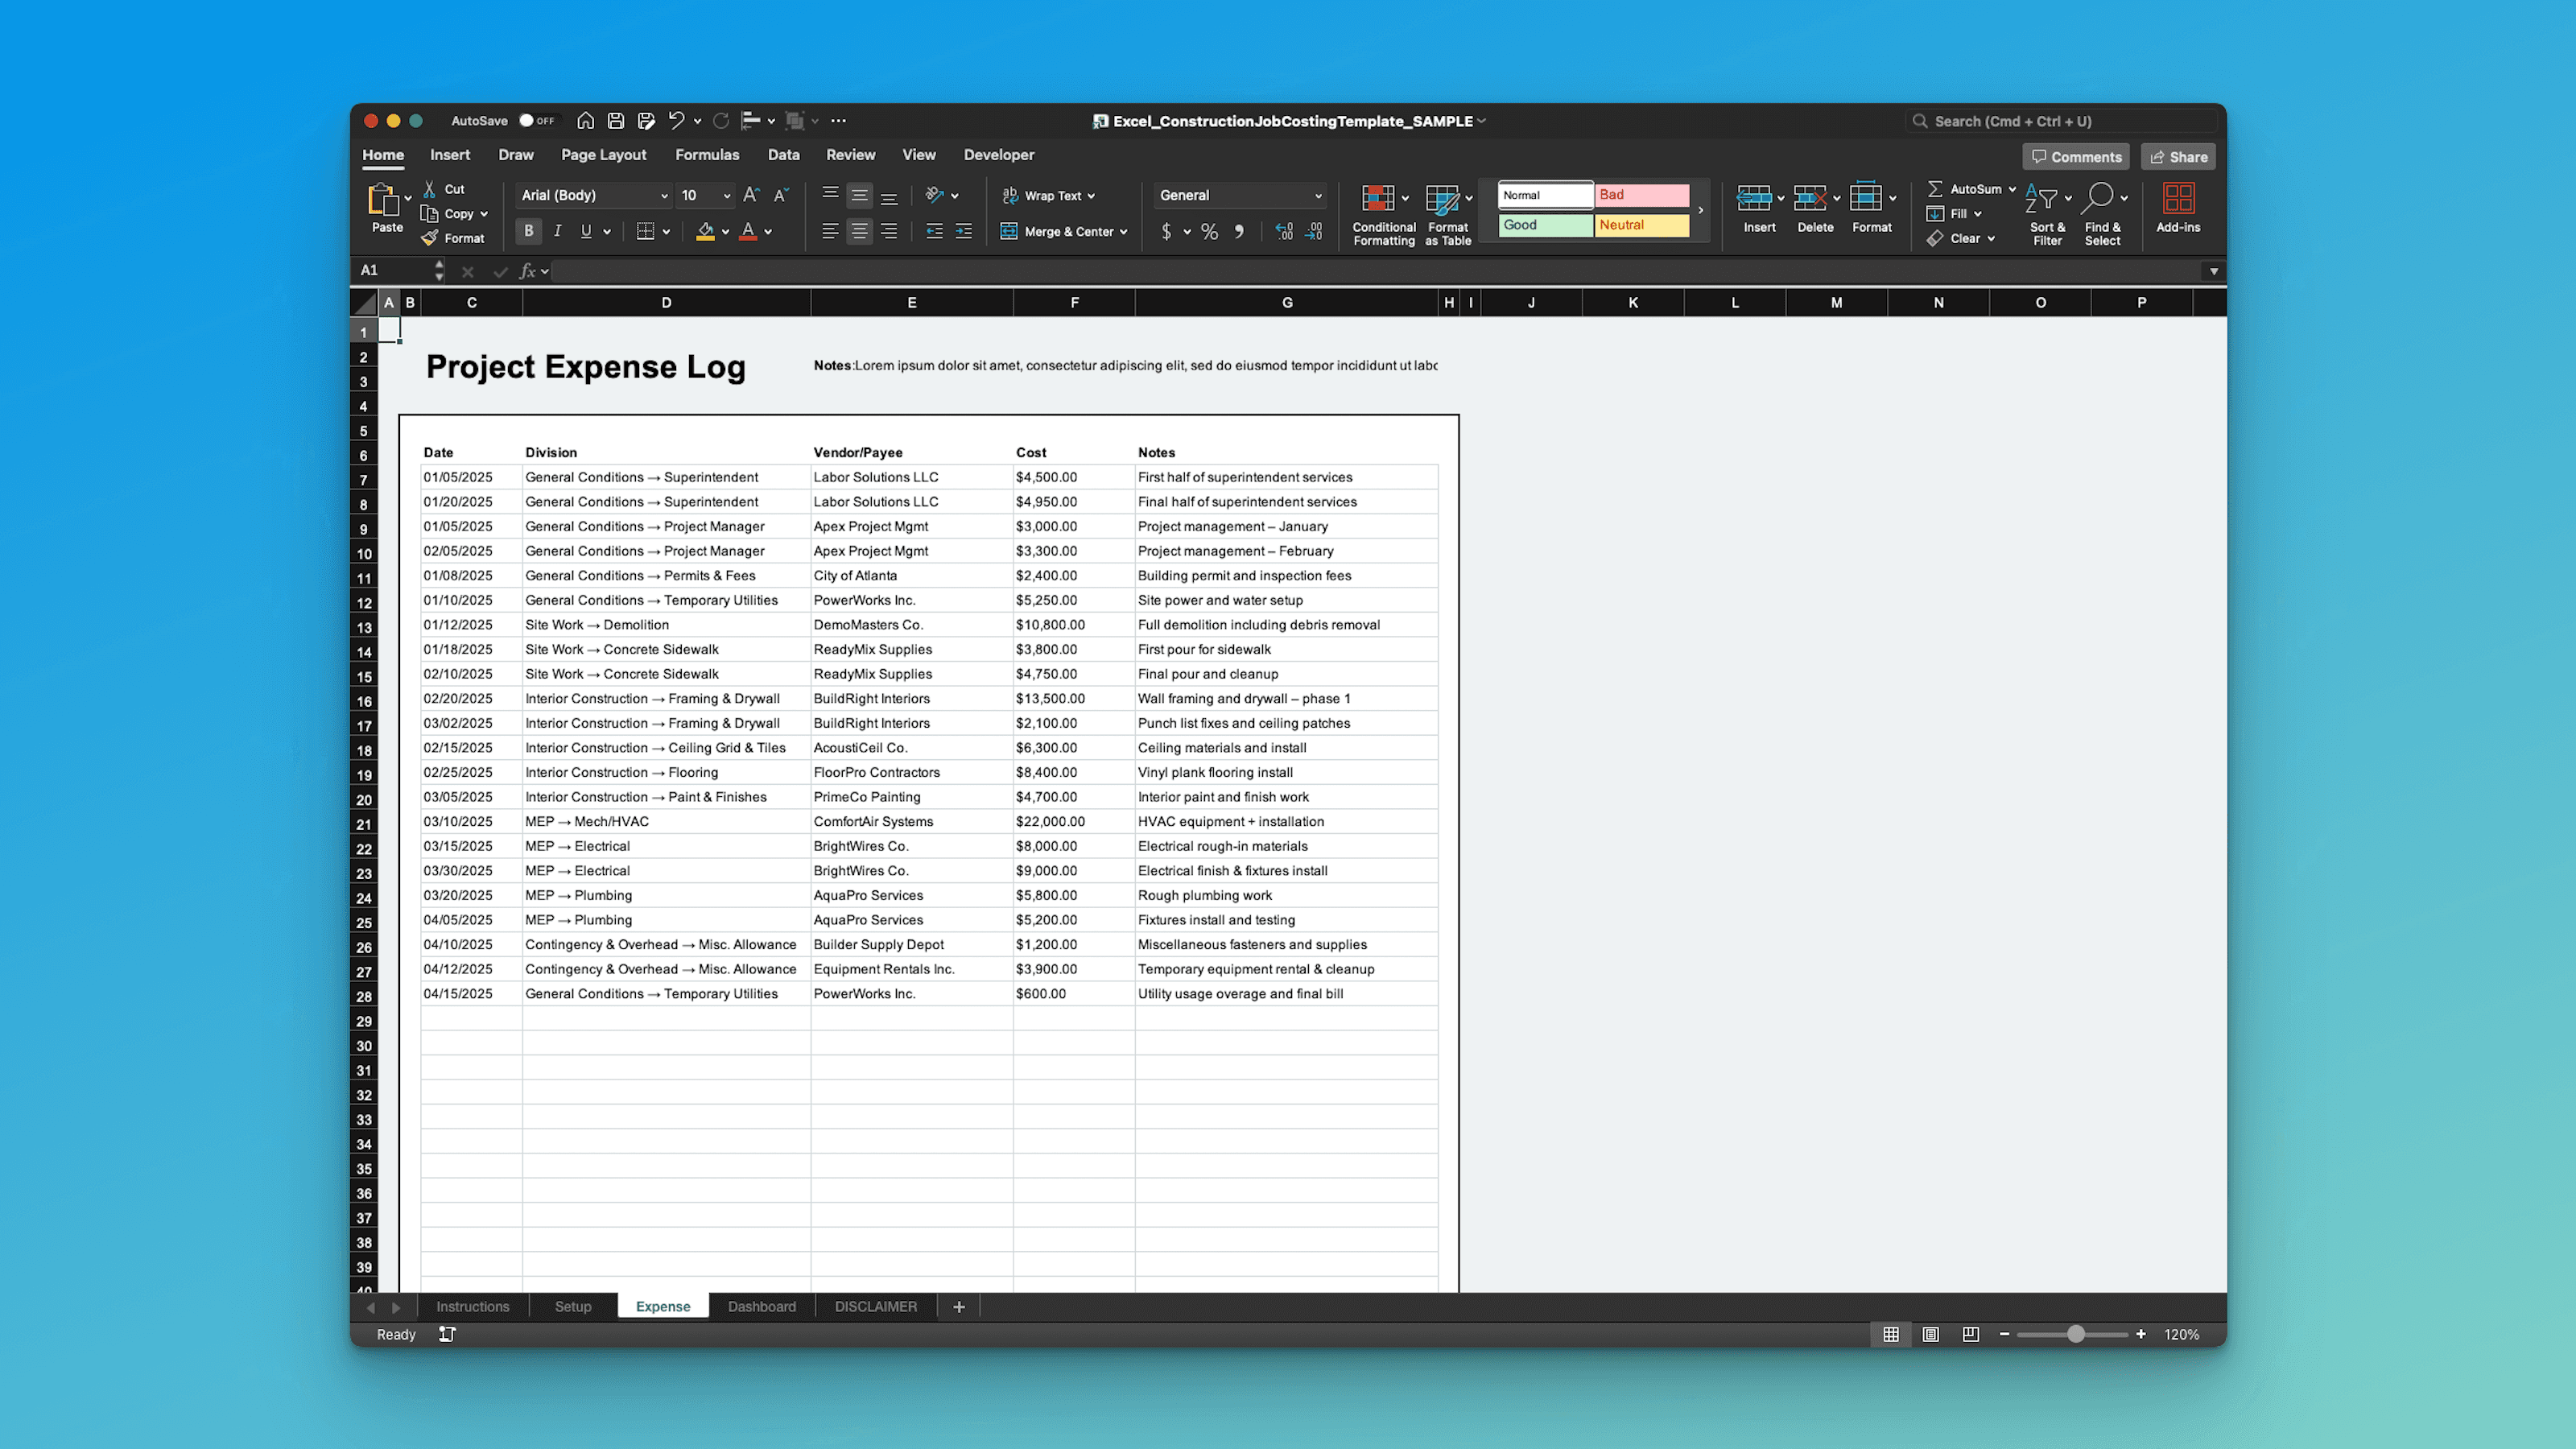Add a new sheet with the plus button
The height and width of the screenshot is (1449, 2576).
958,1306
